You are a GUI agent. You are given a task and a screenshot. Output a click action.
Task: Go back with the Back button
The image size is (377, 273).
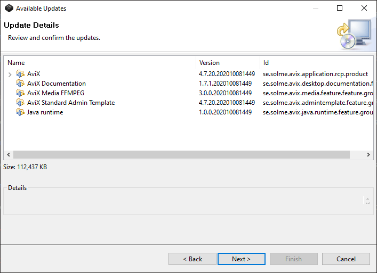point(192,259)
